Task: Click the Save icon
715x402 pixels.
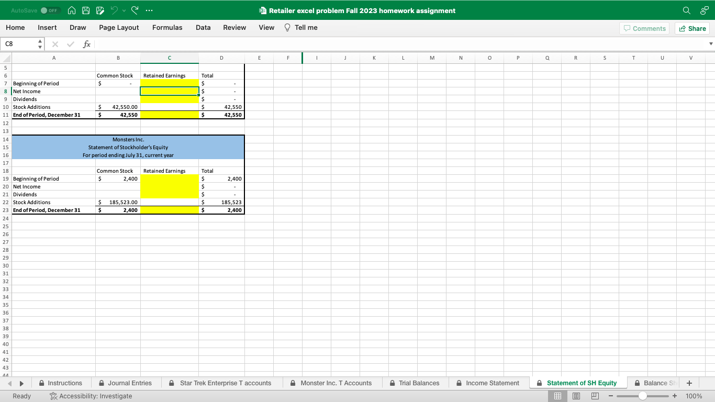Action: (x=86, y=10)
